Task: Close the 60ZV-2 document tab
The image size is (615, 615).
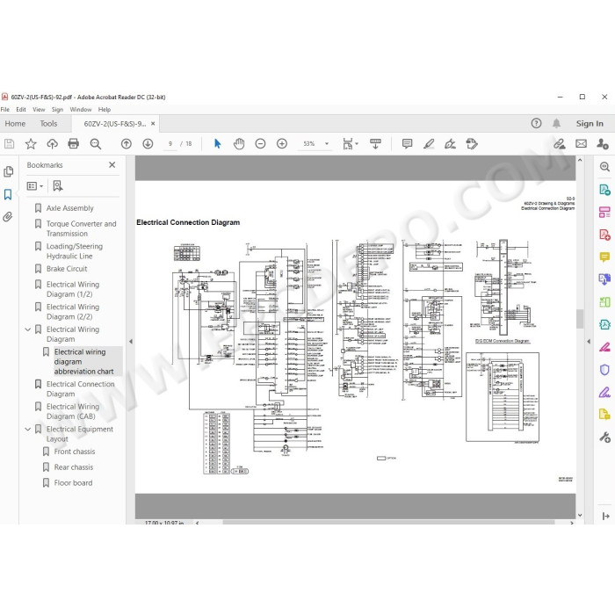Action: (x=153, y=124)
